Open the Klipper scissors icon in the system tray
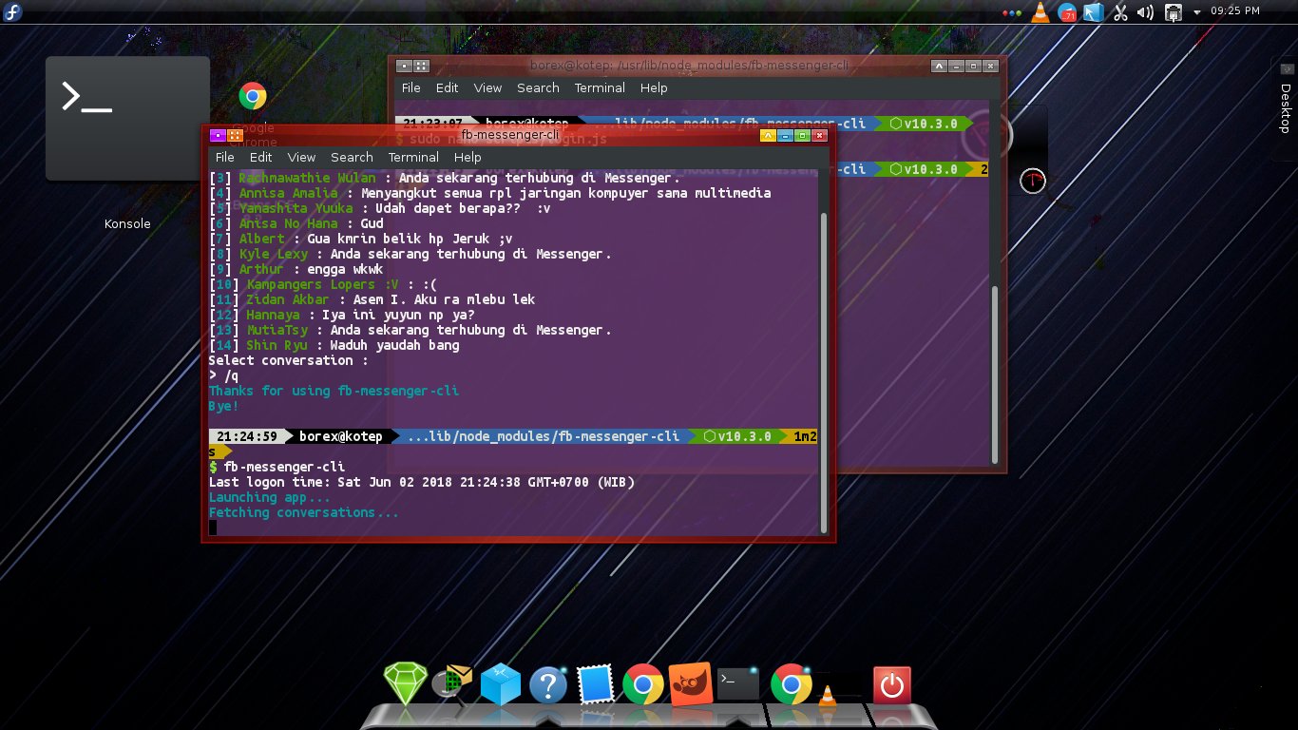 [x=1119, y=12]
